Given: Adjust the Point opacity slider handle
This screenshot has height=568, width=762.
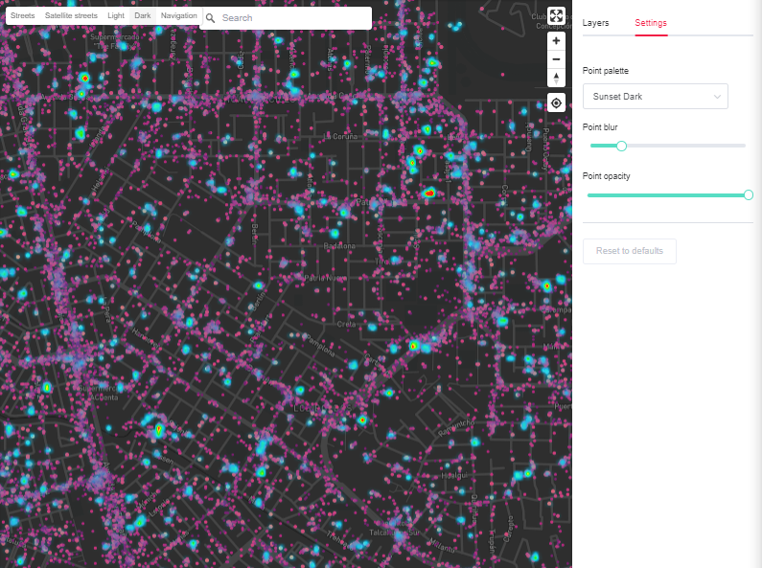Looking at the screenshot, I should tap(749, 195).
